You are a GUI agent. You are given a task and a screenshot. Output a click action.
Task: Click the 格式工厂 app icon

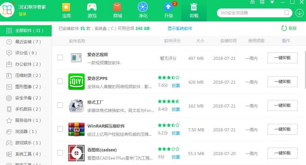[76, 106]
